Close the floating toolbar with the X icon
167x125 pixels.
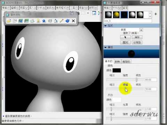pos(73,21)
